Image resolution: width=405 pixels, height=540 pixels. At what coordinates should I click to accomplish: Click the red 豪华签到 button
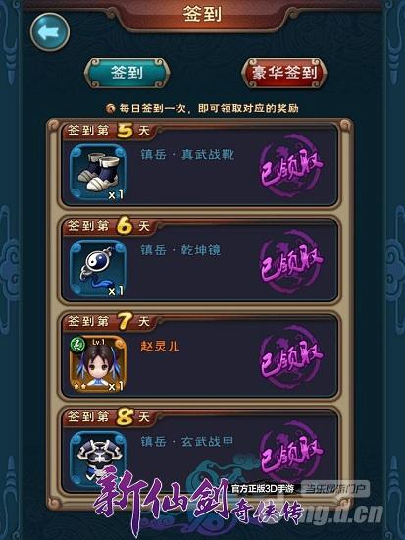tap(284, 73)
